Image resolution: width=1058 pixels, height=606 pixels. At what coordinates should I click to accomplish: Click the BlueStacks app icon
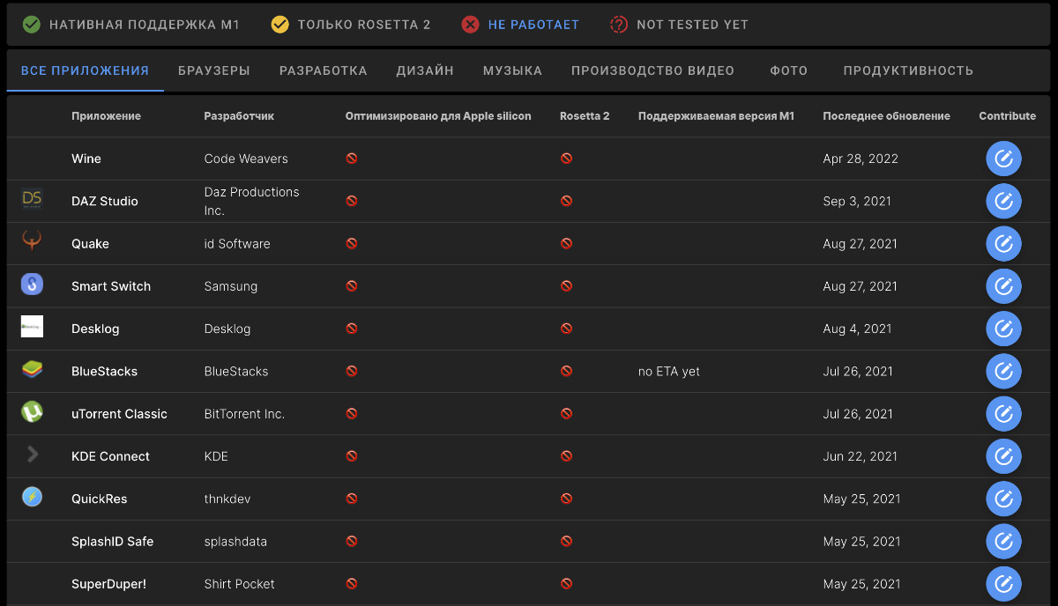pyautogui.click(x=32, y=370)
